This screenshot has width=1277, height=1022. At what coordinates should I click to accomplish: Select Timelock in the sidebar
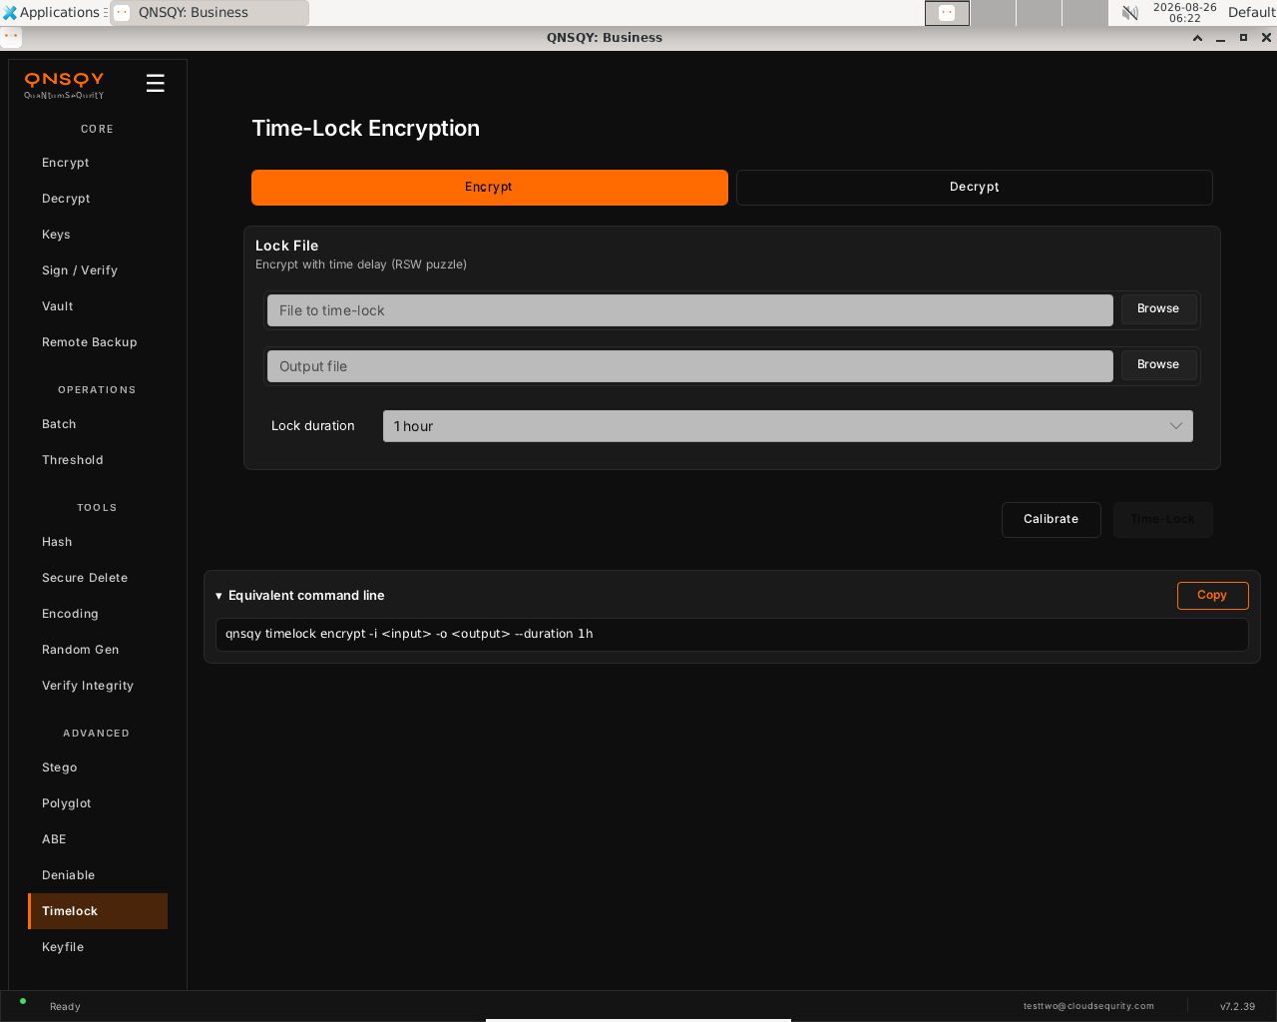pyautogui.click(x=98, y=911)
